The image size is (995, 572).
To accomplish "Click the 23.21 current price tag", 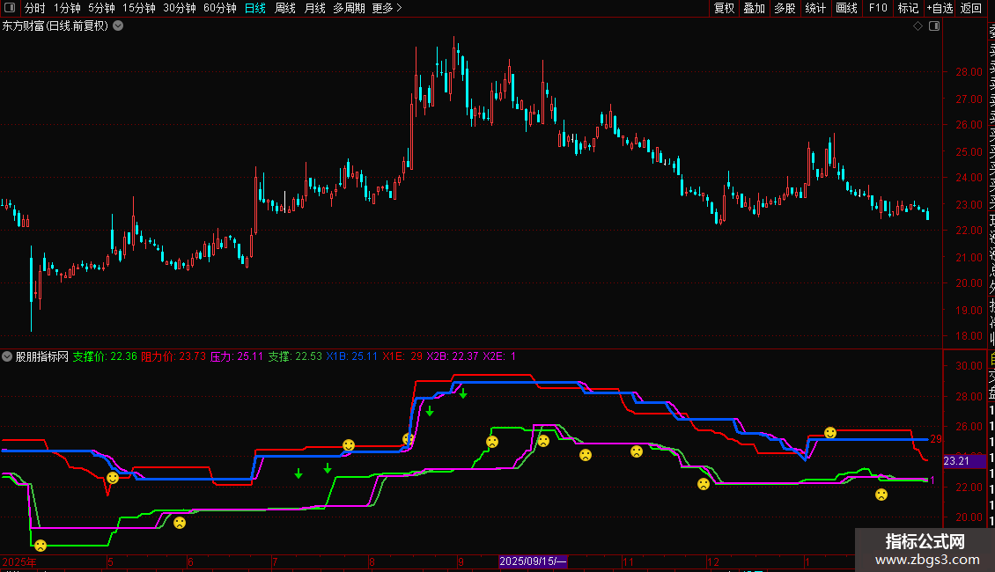I will (964, 461).
